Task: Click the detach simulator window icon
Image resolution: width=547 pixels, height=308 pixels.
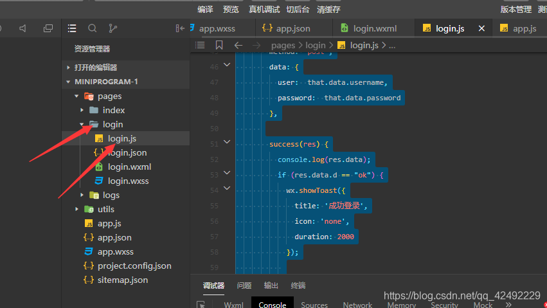Action: pos(48,28)
